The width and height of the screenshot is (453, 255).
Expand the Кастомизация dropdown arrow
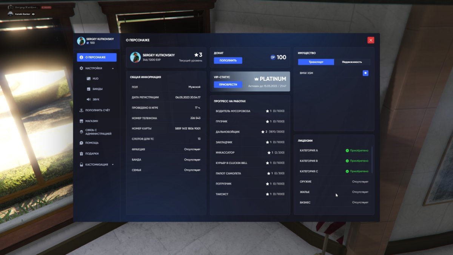(112, 165)
